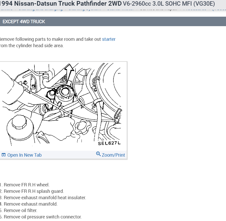This screenshot has width=226, height=221.
Task: Go to the Starter Motor breadcrumb
Action: click(121, 9)
